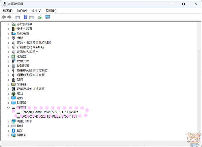Click the blue Help question mark icon
This screenshot has width=202, height=147.
(25, 17)
